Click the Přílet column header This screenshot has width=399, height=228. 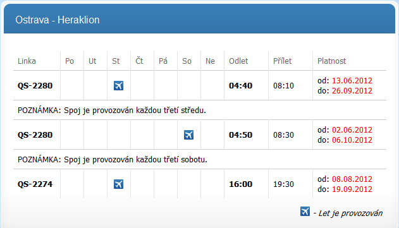tap(283, 61)
